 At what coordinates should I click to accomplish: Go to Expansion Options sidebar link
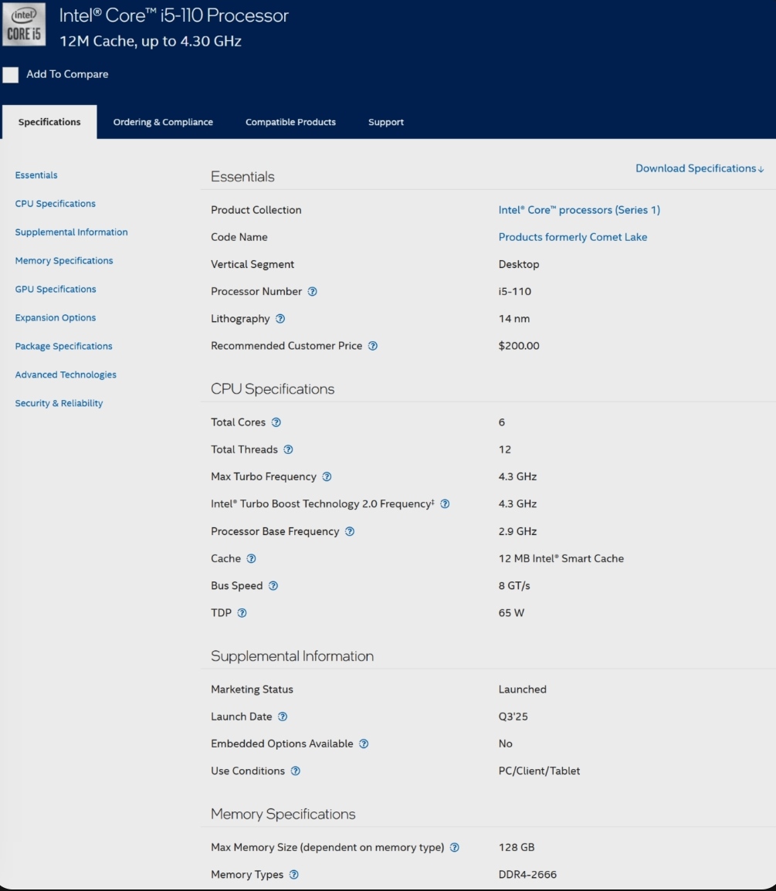click(56, 317)
